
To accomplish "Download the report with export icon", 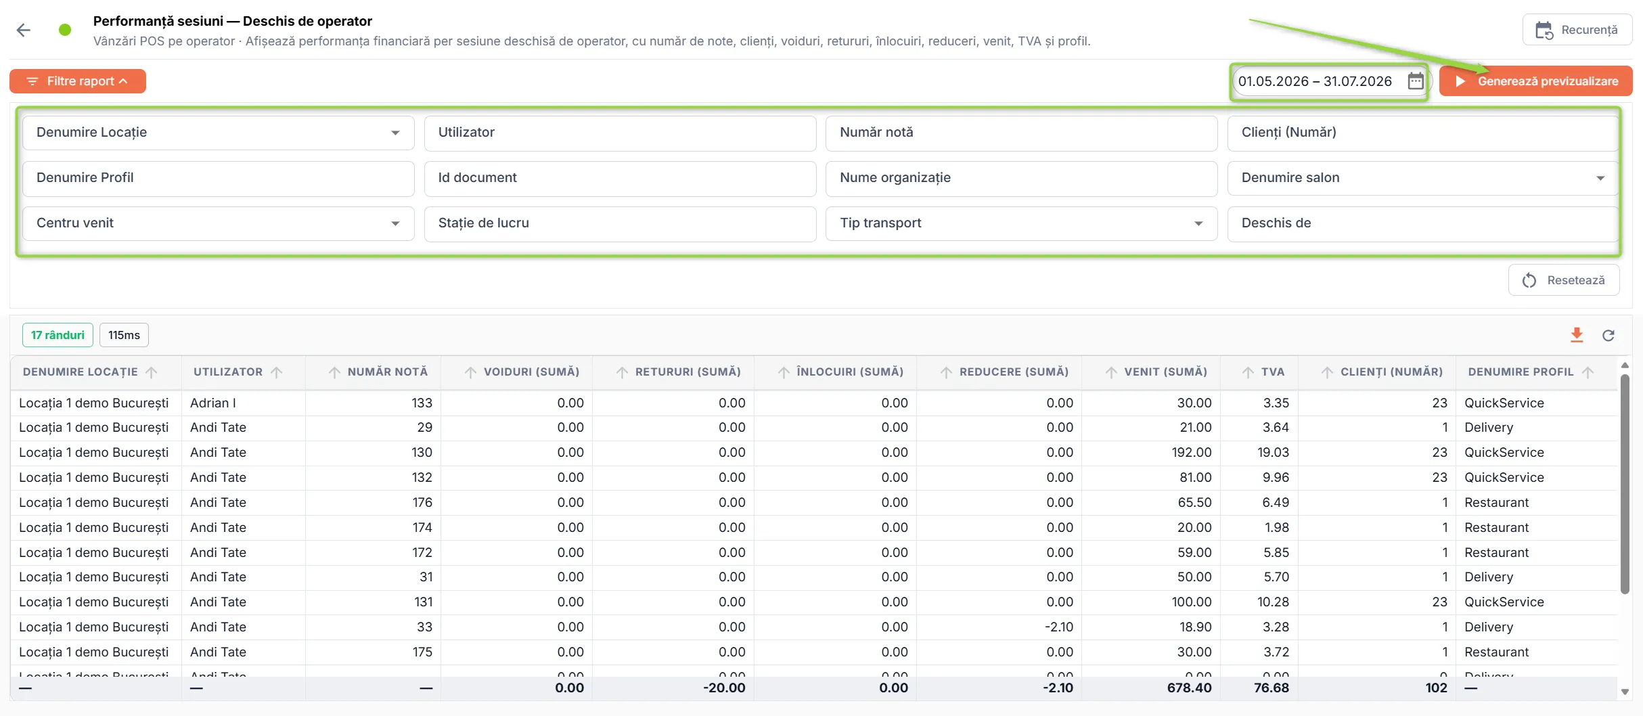I will pos(1577,335).
